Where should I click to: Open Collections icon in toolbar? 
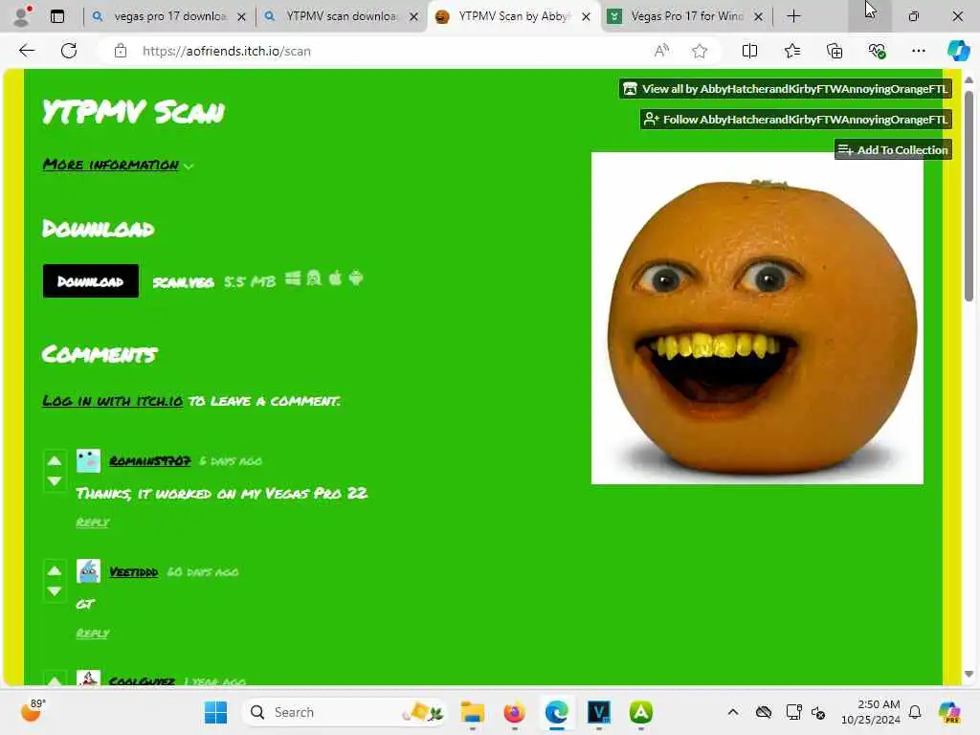(x=835, y=51)
